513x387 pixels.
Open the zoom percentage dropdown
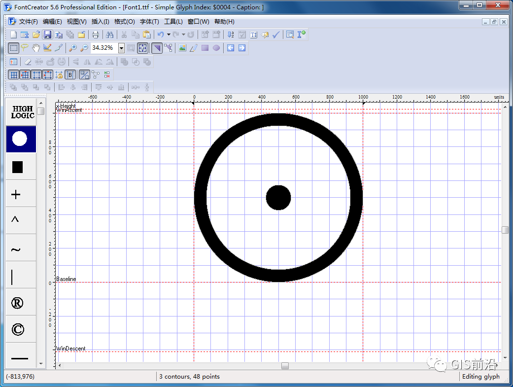121,48
